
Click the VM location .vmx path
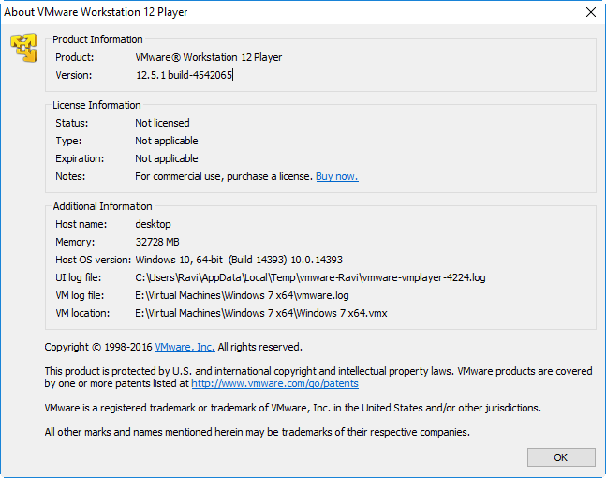[259, 313]
